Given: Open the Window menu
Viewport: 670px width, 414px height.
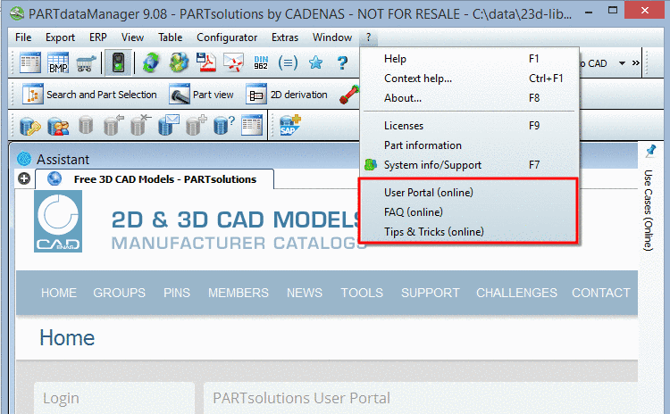Looking at the screenshot, I should [x=332, y=37].
